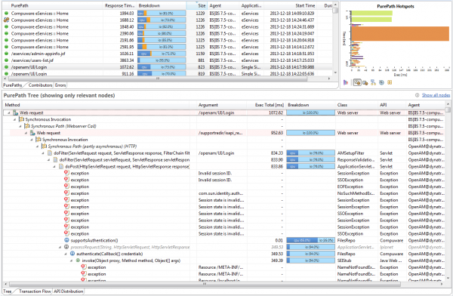
Task: Collapse the doPost(HttpServletRequest...) node
Action: pyautogui.click(x=54, y=167)
